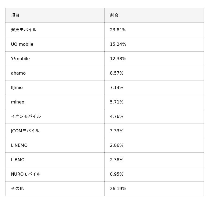Click the 26.19% percentage value
214x204 pixels.
tap(118, 189)
